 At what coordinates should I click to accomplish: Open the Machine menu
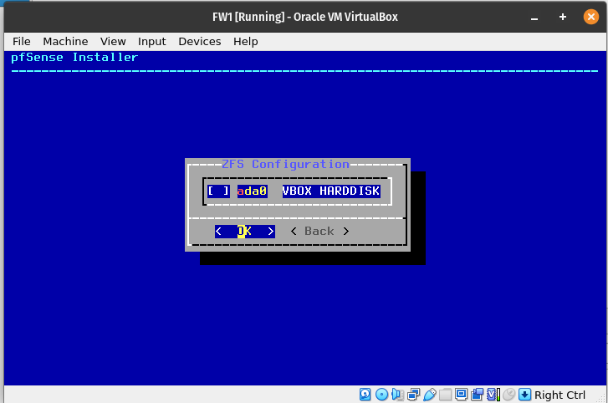(65, 42)
